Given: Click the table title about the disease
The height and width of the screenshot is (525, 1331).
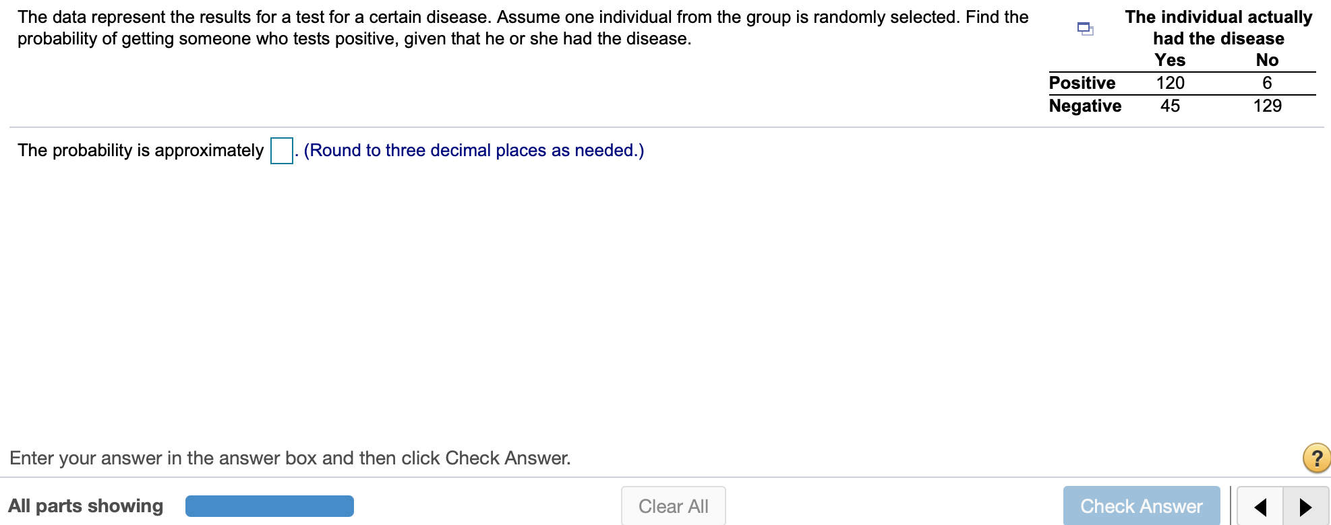Looking at the screenshot, I should coord(1218,28).
